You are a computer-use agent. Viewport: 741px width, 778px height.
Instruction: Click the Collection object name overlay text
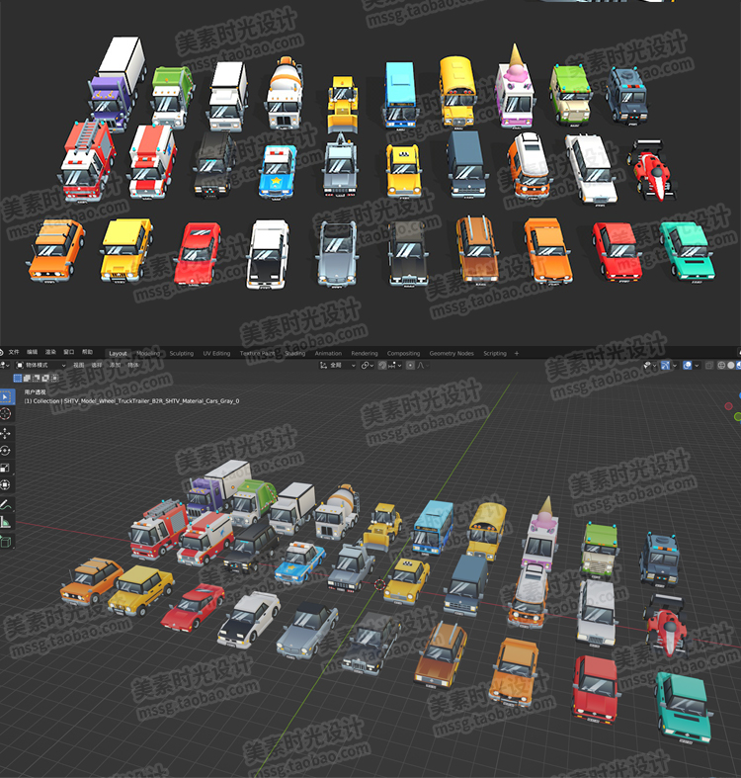point(132,401)
